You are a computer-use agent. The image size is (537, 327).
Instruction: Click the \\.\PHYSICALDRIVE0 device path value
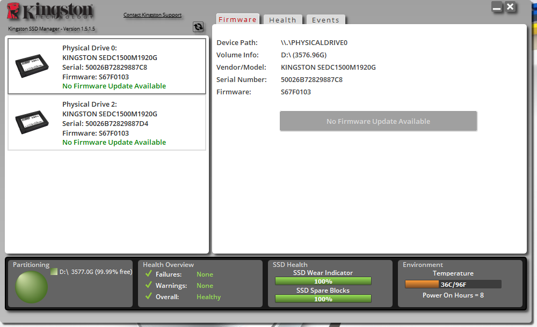pos(314,43)
